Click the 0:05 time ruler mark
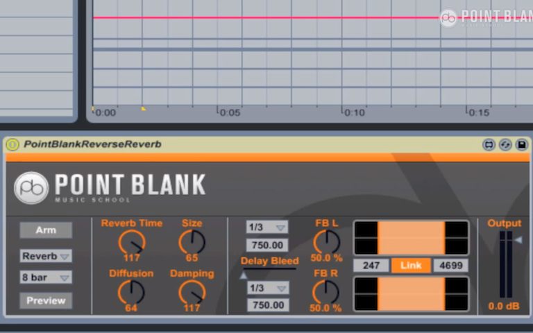This screenshot has height=333, width=533. tap(230, 112)
